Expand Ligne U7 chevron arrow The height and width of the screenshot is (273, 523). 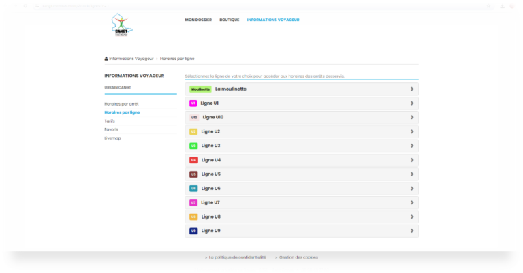(412, 202)
